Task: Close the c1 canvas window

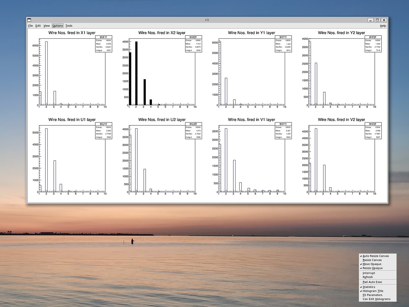Action: click(x=384, y=20)
